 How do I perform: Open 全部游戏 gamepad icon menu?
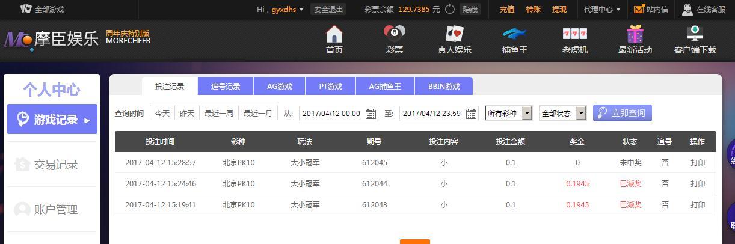(26, 9)
